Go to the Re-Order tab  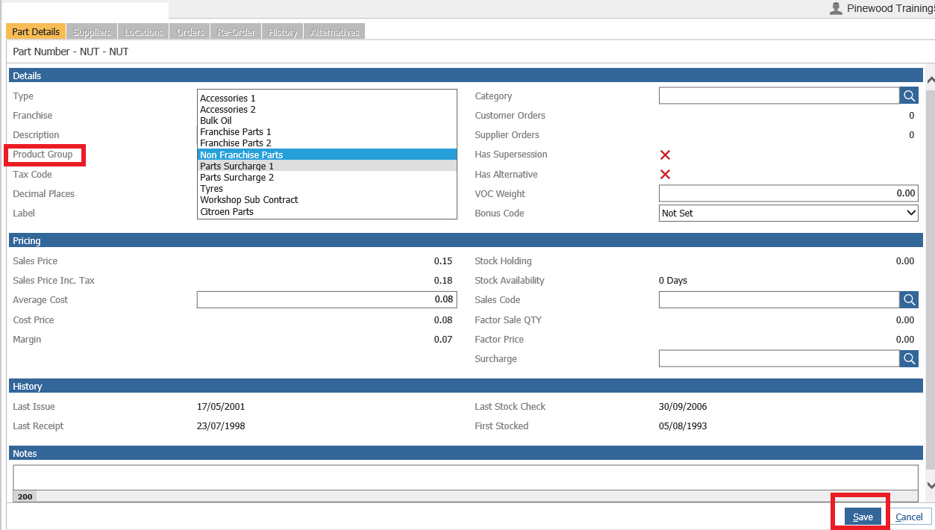tap(237, 31)
